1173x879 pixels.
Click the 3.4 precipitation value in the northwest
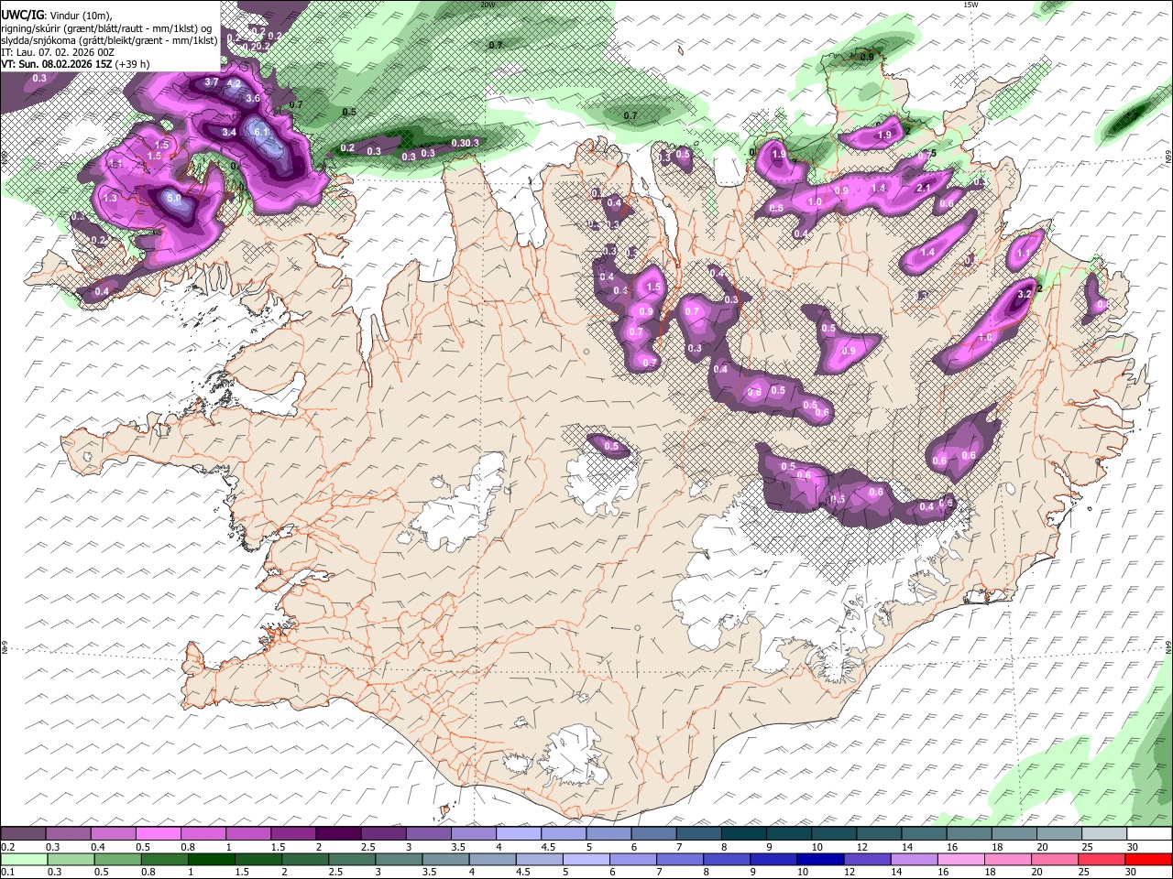tap(229, 132)
